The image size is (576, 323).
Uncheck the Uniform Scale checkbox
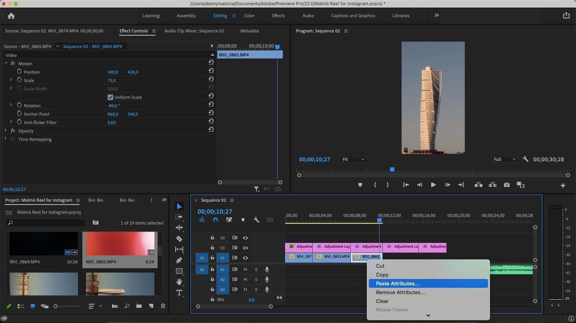(110, 97)
